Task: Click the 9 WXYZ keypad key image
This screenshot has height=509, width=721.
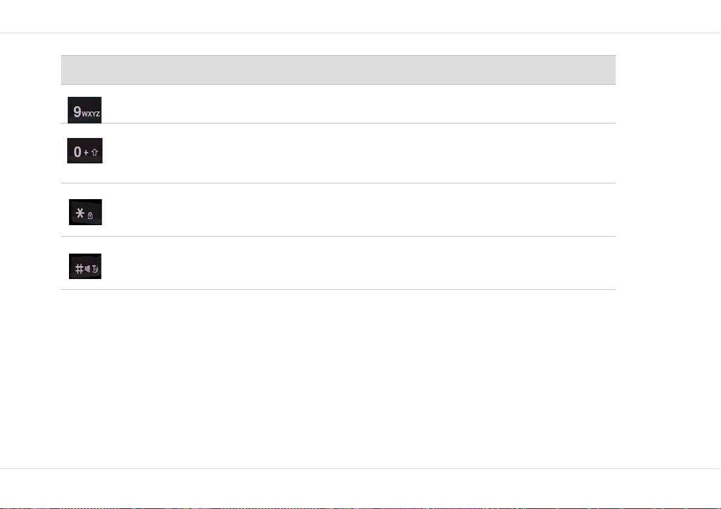Action: pyautogui.click(x=85, y=110)
